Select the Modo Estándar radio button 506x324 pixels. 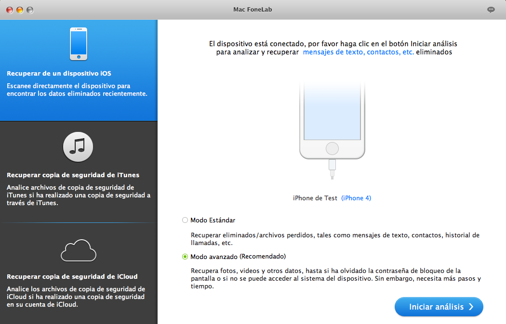[x=185, y=220]
